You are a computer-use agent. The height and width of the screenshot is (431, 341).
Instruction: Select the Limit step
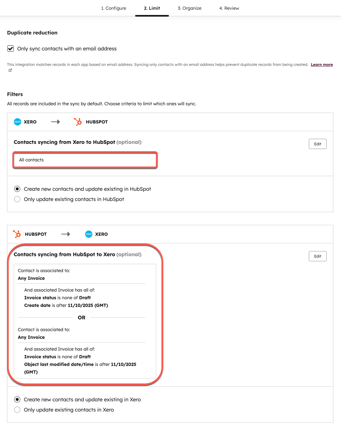point(152,8)
